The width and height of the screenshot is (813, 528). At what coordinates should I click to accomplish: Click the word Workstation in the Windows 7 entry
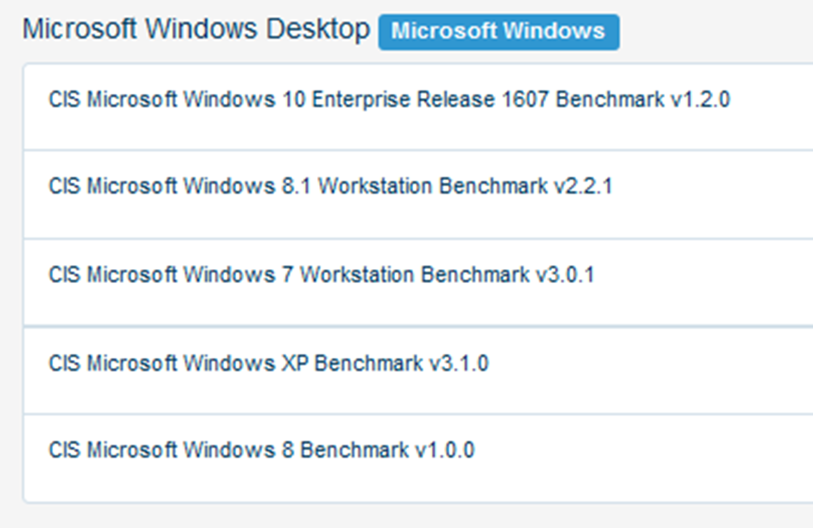pos(357,274)
